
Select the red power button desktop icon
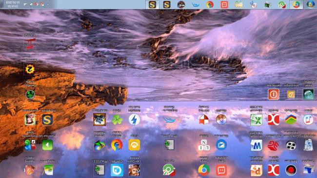point(274,94)
